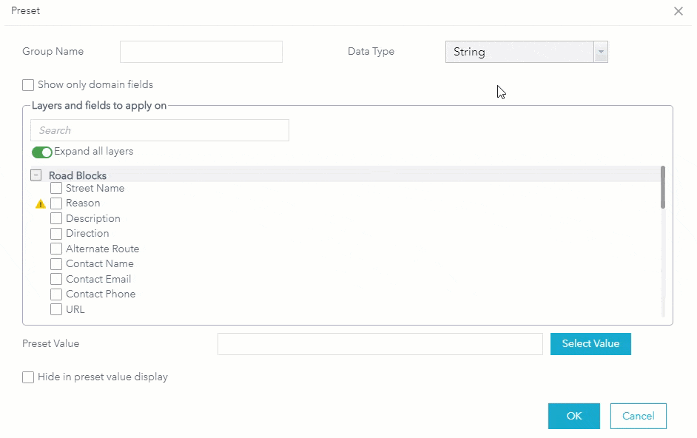Viewport: 697px width, 438px height.
Task: Collapse the Road Blocks layer
Action: tap(36, 175)
